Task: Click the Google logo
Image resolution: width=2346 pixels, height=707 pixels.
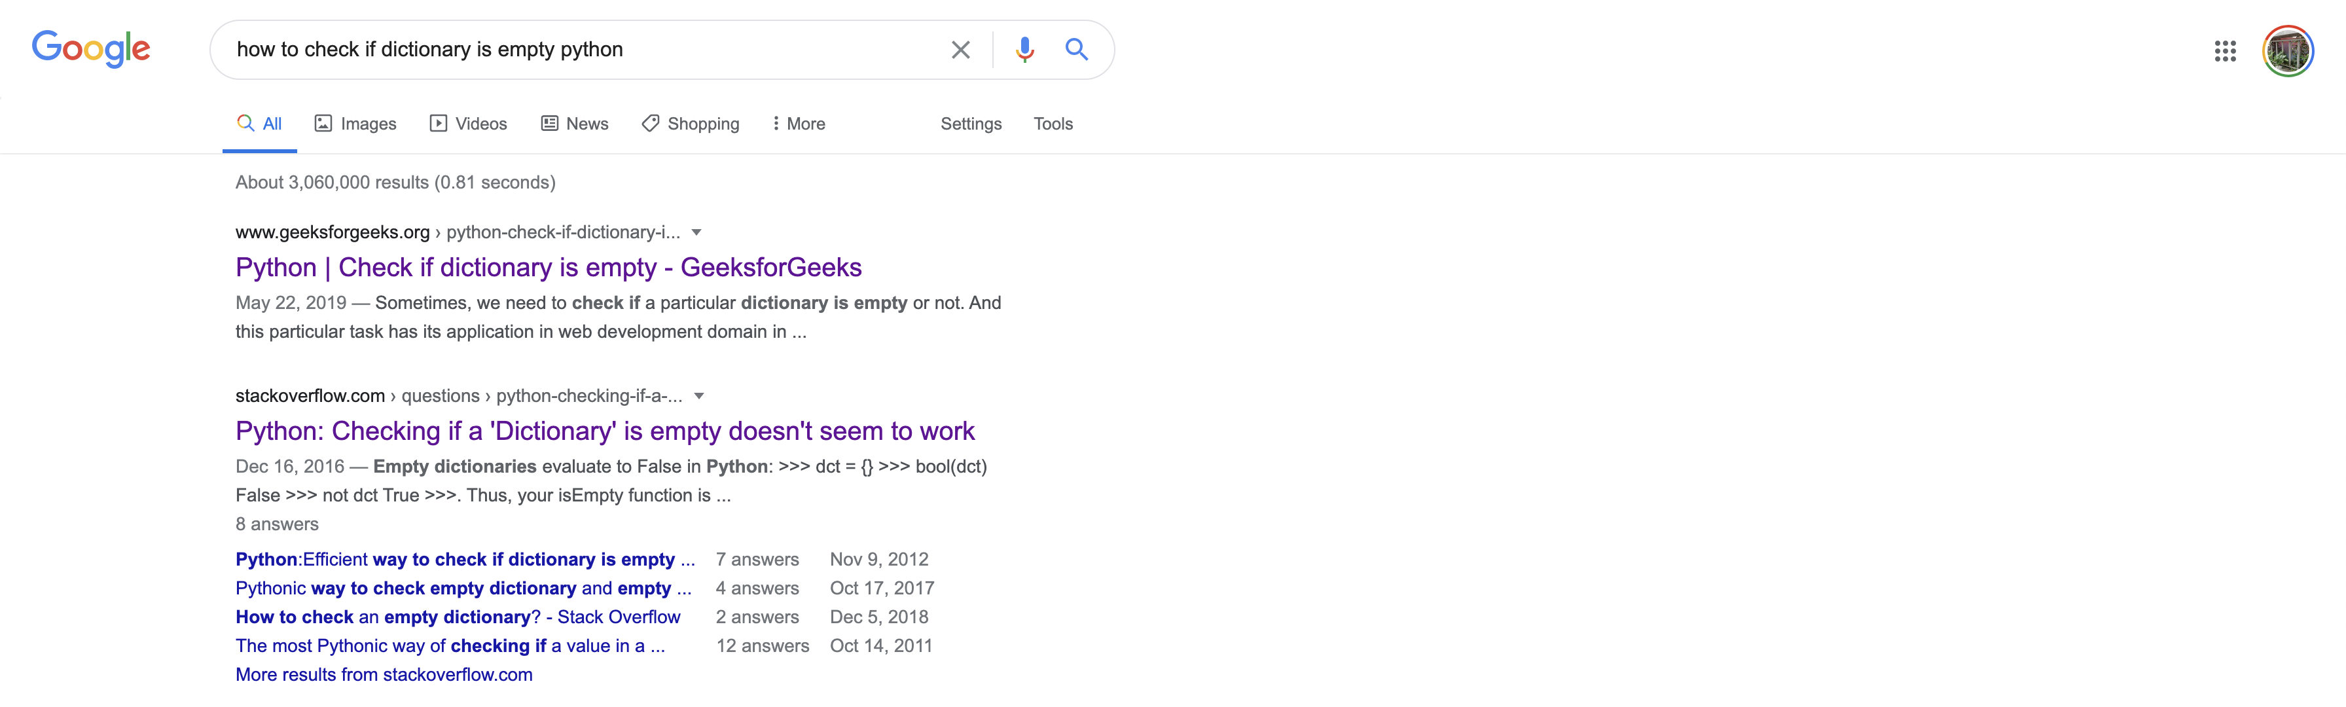Action: [x=91, y=48]
